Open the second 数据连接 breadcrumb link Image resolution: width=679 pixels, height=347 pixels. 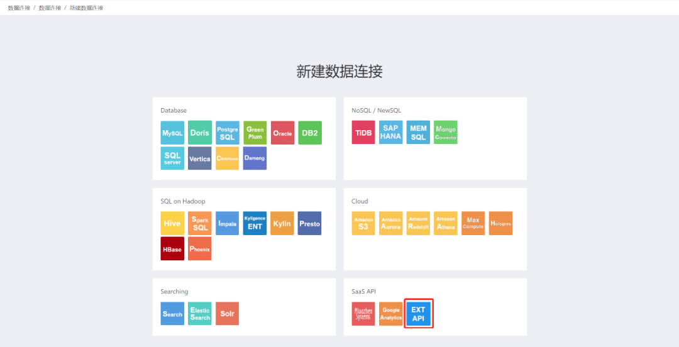pos(50,8)
